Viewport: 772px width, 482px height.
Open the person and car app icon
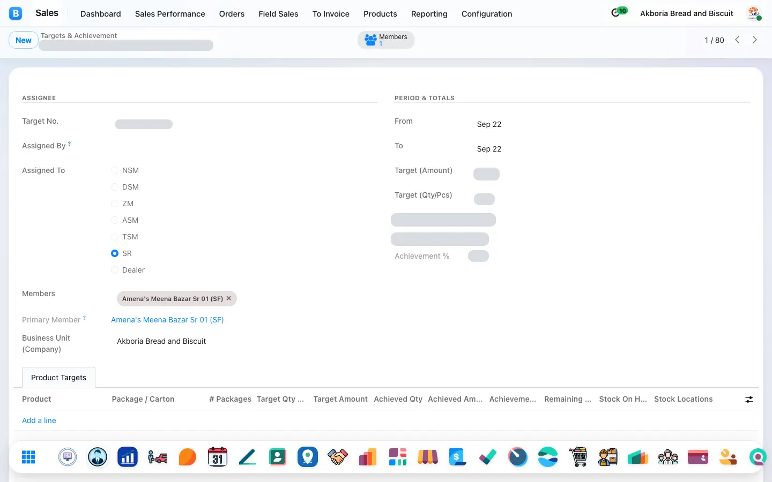tap(158, 457)
